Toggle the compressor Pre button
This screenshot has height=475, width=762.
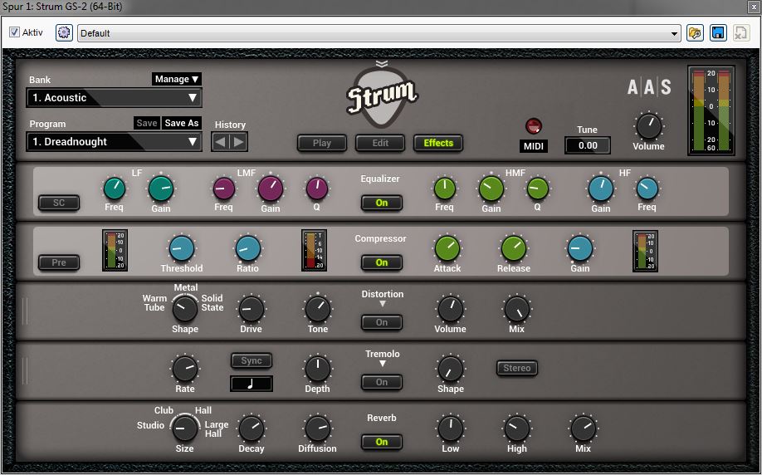(x=59, y=262)
